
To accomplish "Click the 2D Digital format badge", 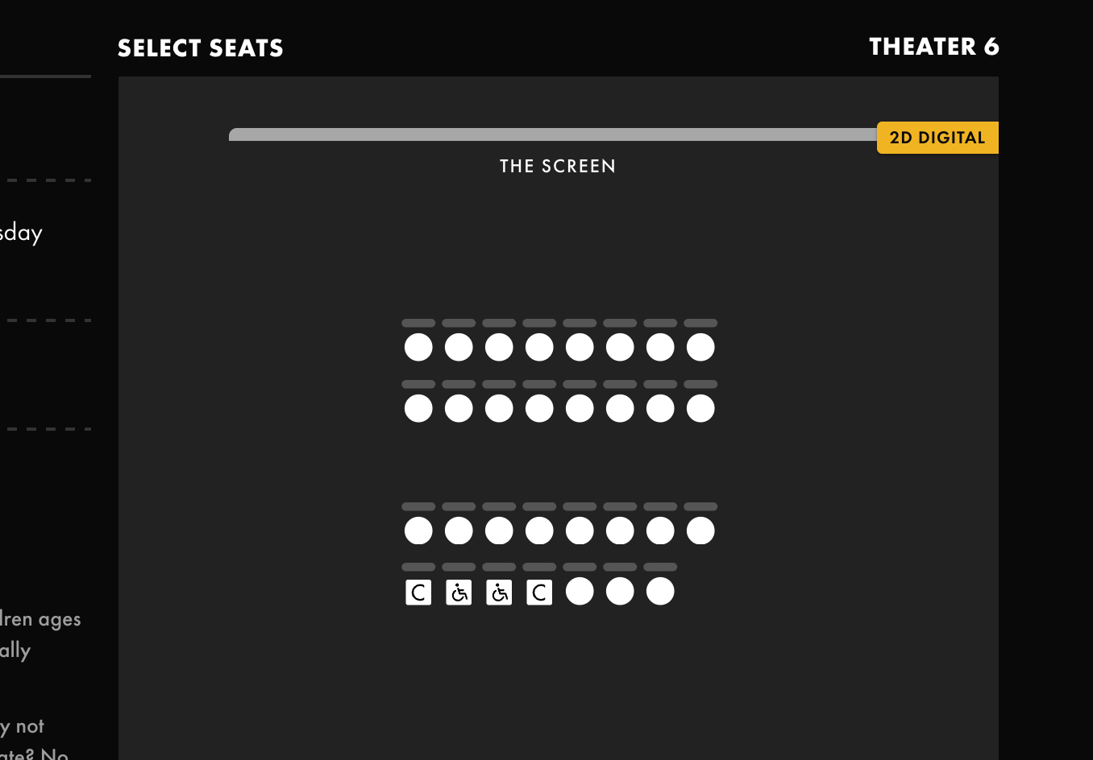I will (x=937, y=138).
